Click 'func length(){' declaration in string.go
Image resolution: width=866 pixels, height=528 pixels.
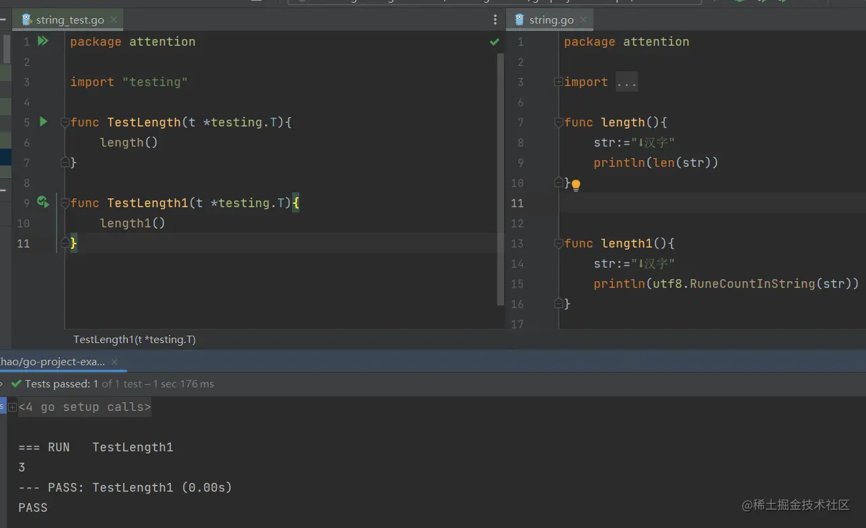click(x=616, y=122)
